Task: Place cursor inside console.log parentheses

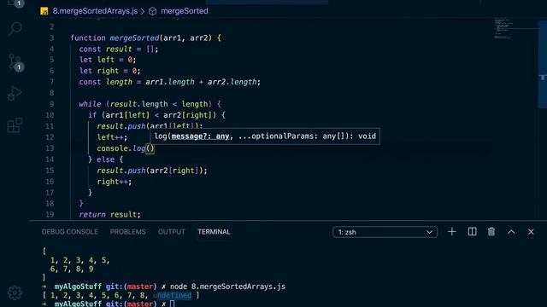Action: pyautogui.click(x=150, y=148)
